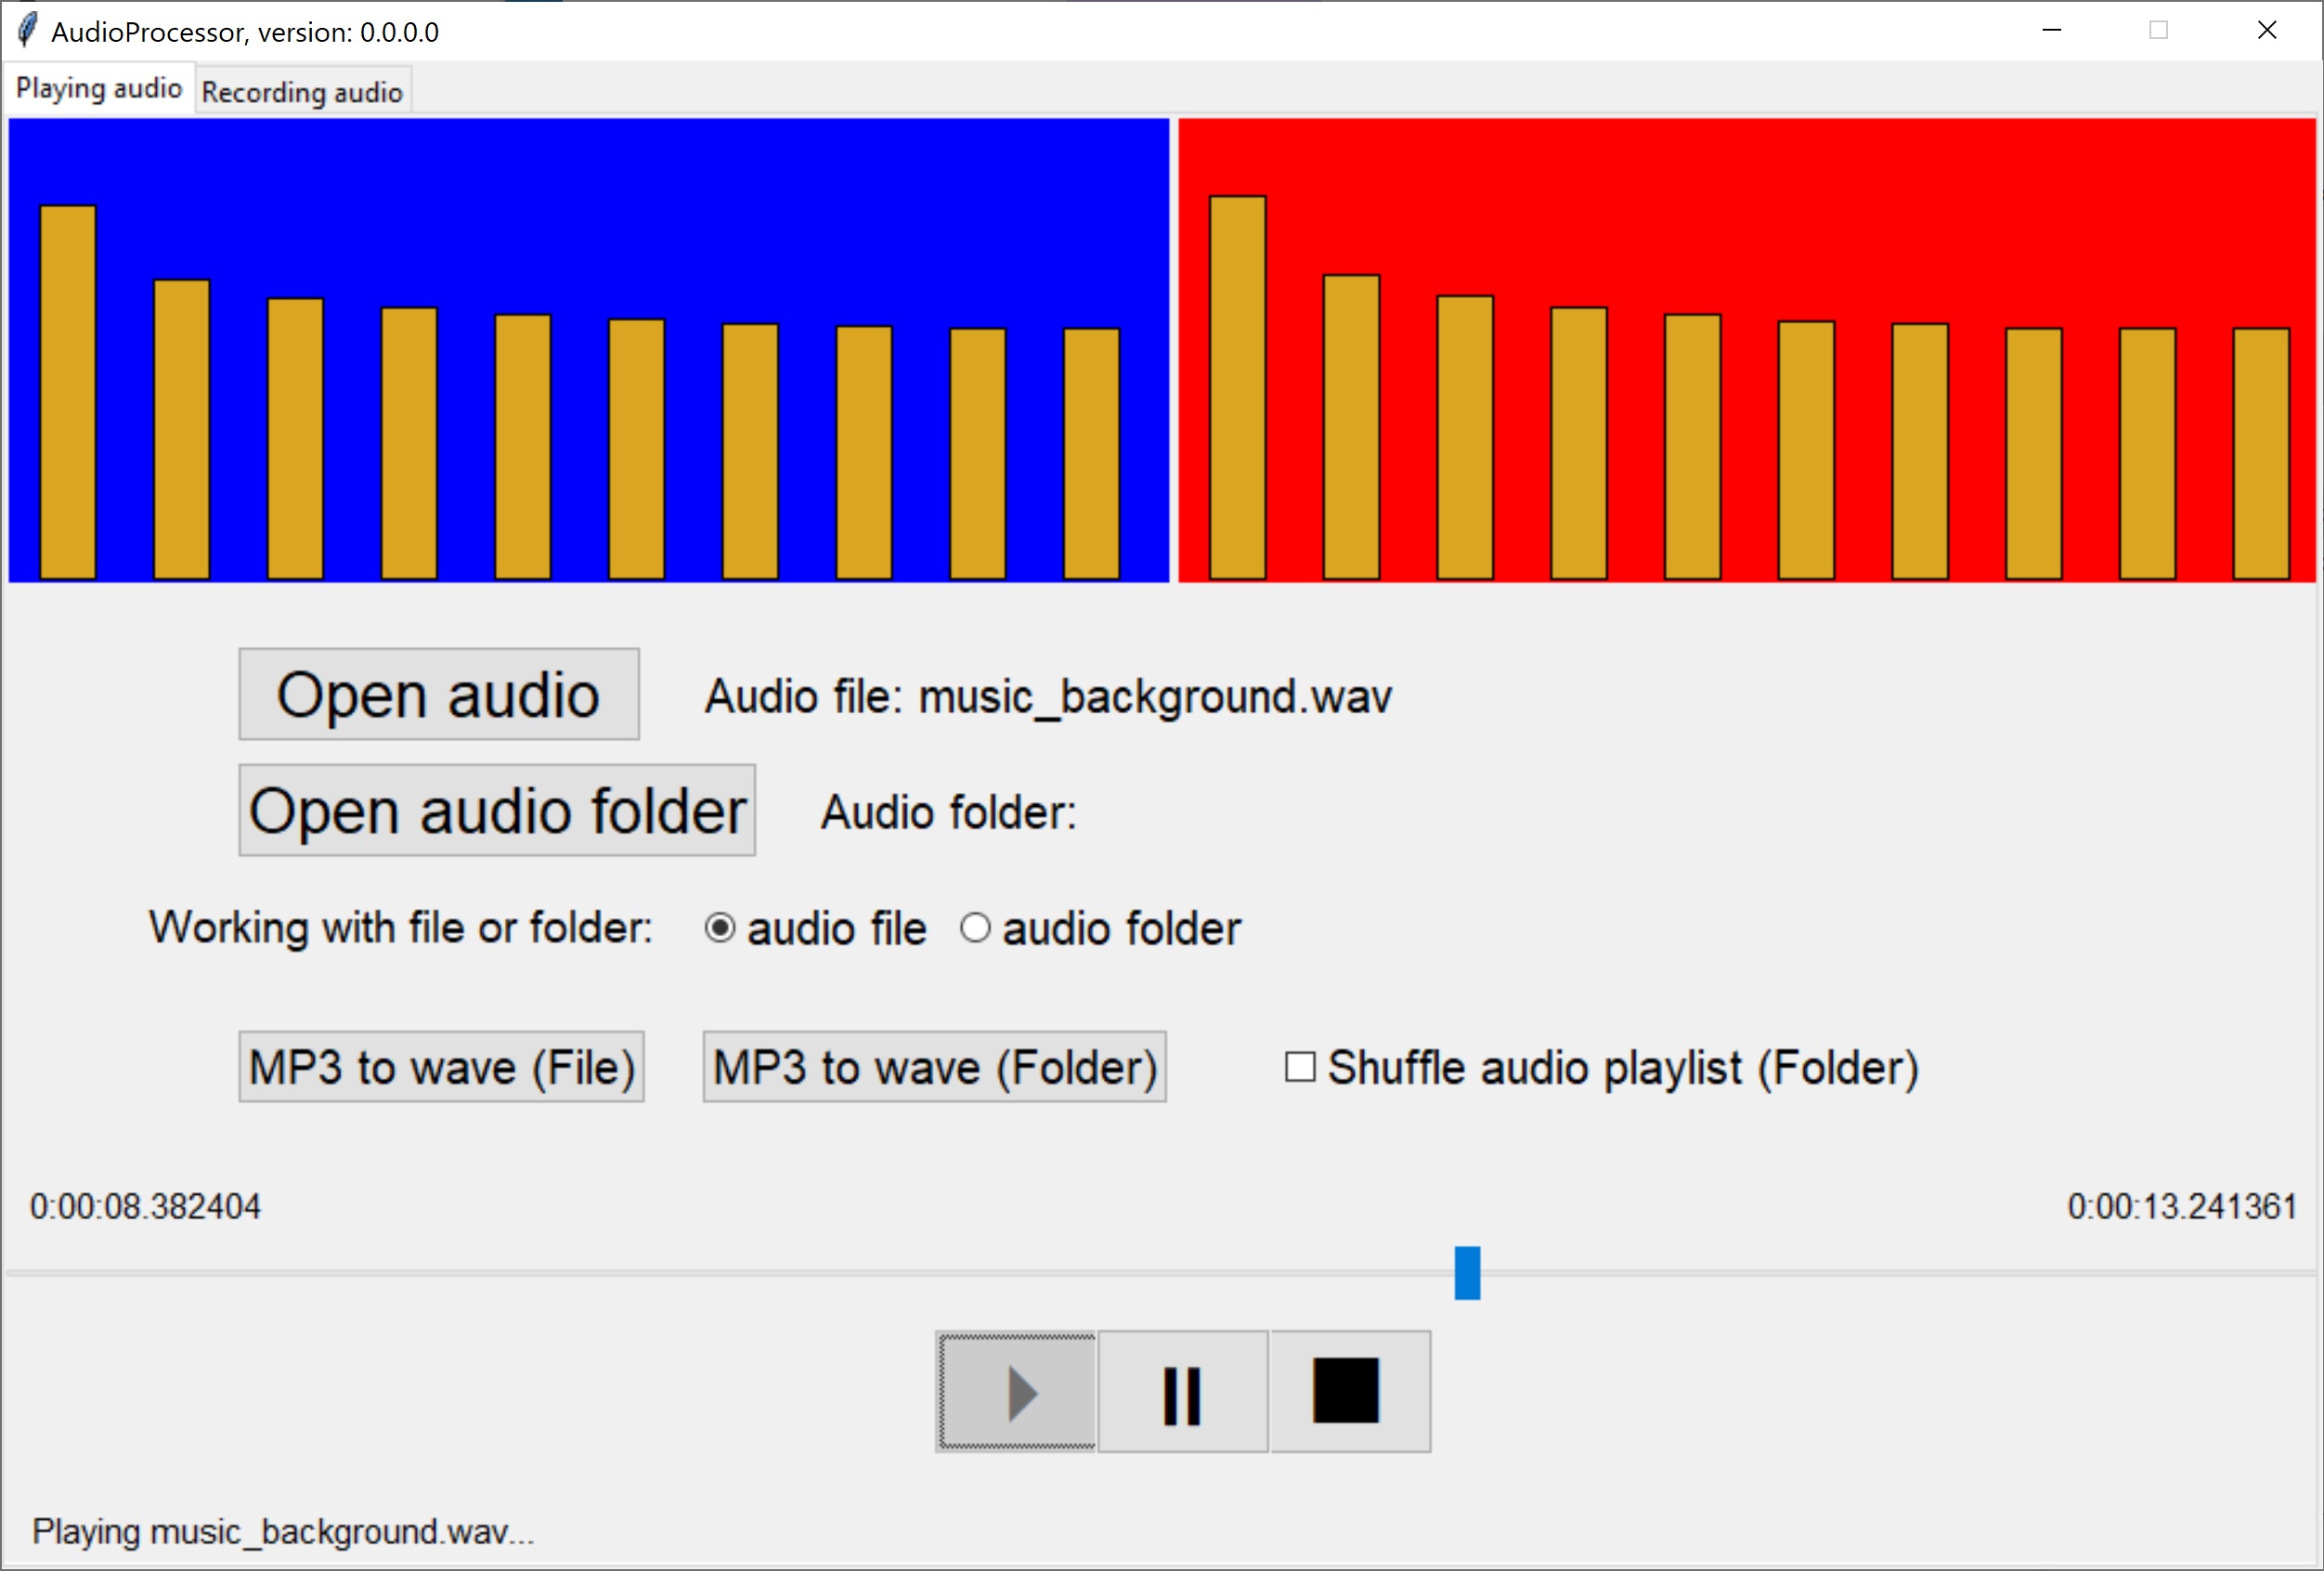Click MP3 to wave (Folder) button
This screenshot has width=2324, height=1571.
click(x=934, y=1067)
